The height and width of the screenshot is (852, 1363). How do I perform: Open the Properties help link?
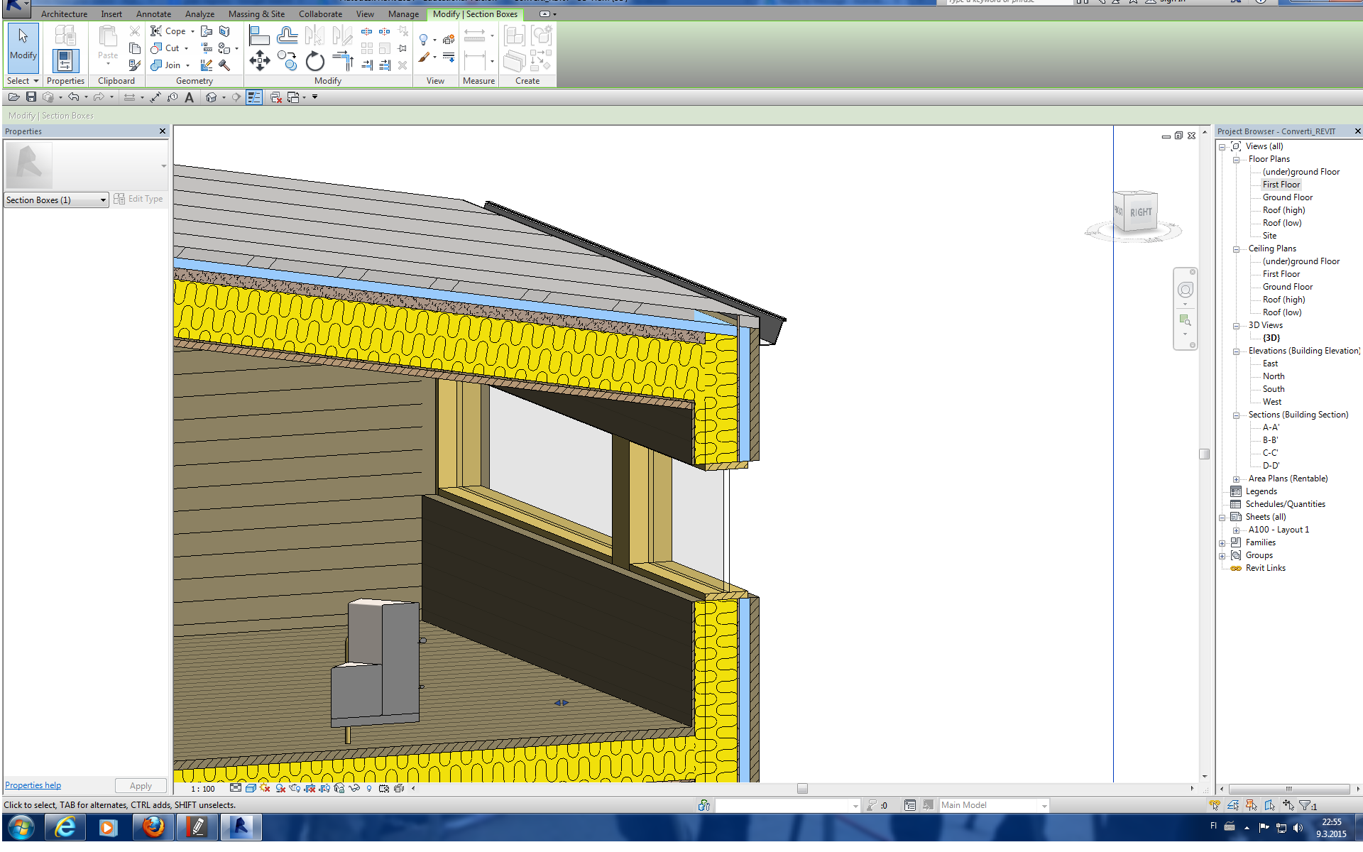tap(33, 785)
